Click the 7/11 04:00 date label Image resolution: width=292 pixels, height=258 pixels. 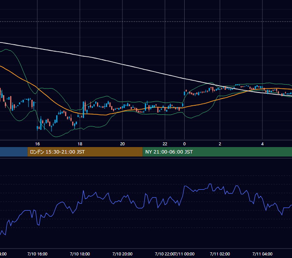point(262,254)
